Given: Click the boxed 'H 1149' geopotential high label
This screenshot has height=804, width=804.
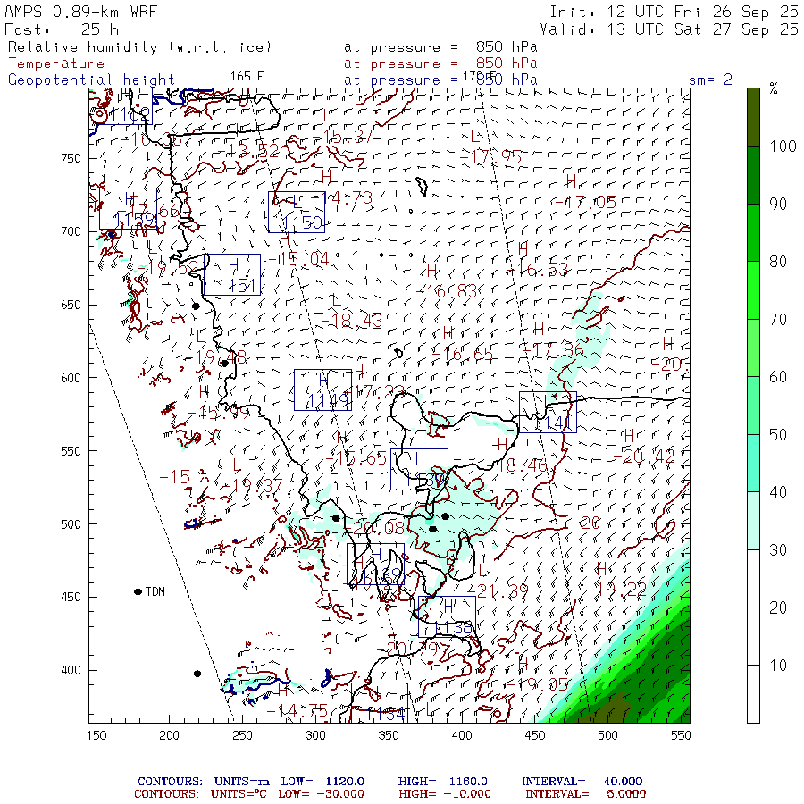Looking at the screenshot, I should [x=323, y=389].
